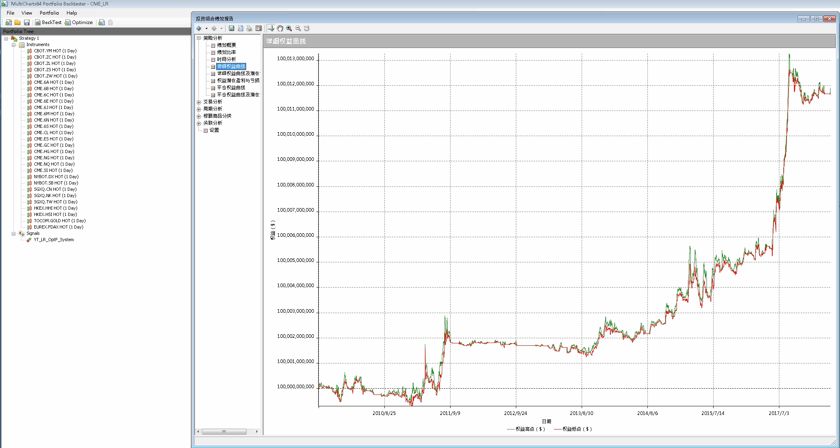
Task: Click the Optimize button
Action: click(x=79, y=22)
